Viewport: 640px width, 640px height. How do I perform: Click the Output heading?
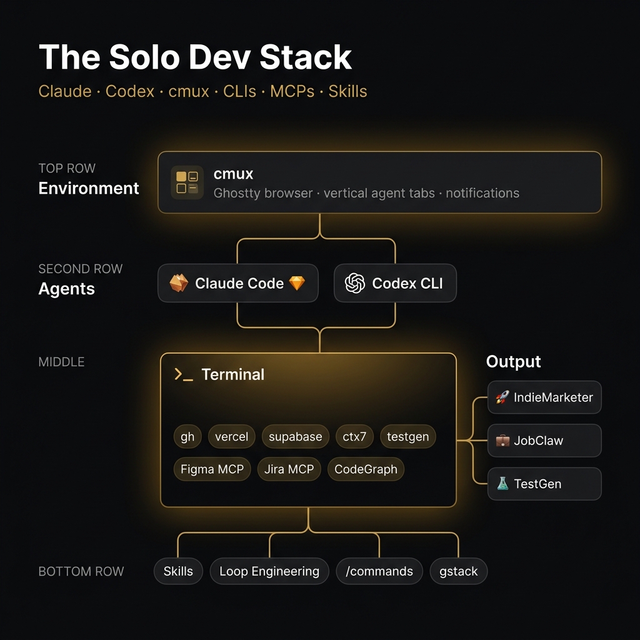[514, 362]
